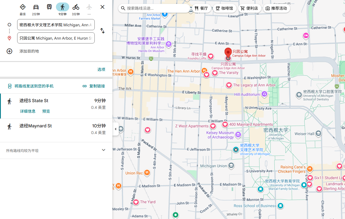The height and width of the screenshot is (219, 345).
Task: Select best travel mode option
Action: pos(23,7)
